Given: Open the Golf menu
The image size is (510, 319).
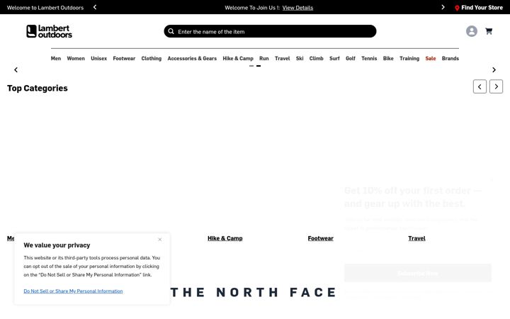Looking at the screenshot, I should coord(351,59).
